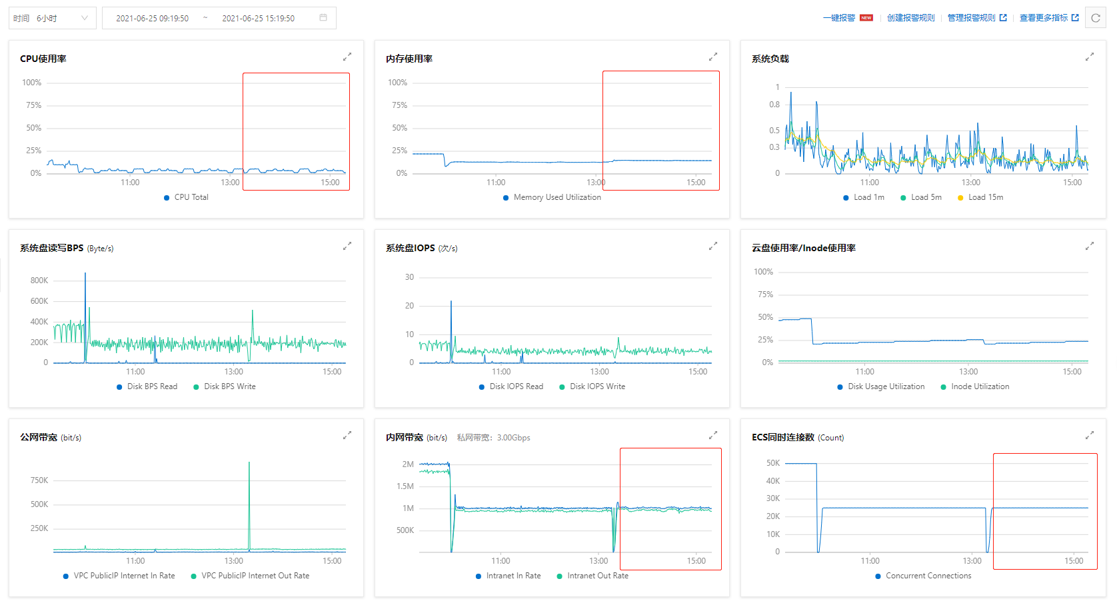Open the 查看更多指标 link
Viewport: 1117px width, 609px height.
[1044, 18]
